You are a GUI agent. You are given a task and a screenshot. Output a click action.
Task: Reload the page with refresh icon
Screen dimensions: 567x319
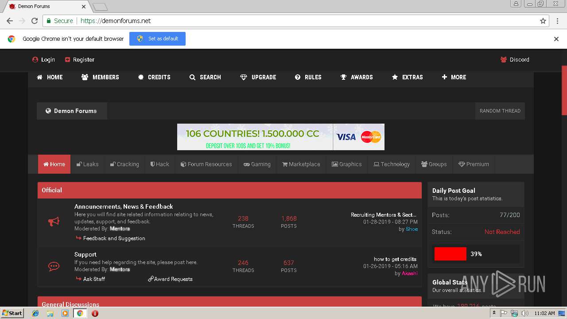[35, 21]
